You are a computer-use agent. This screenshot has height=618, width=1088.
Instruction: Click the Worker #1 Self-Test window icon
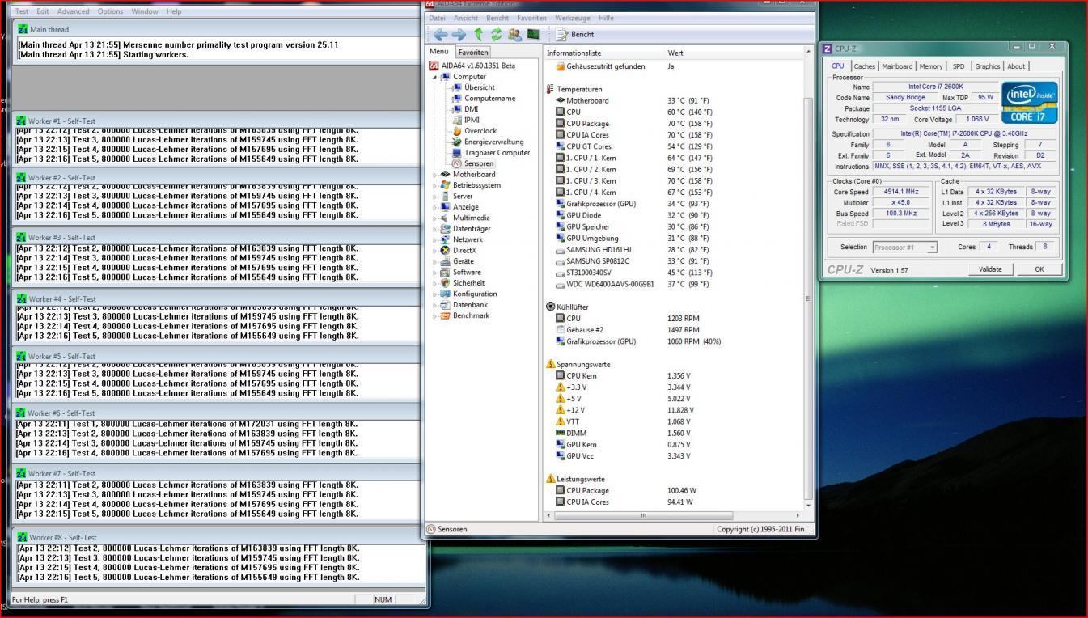(x=22, y=121)
